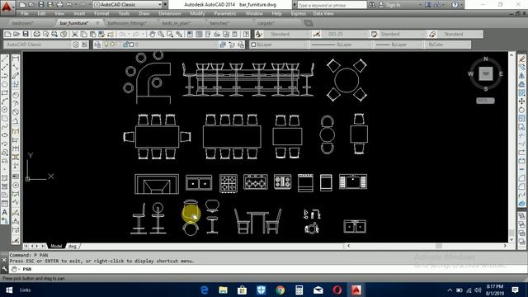Toggle layer 0 freeze sun icon
528x297 pixels.
(x=112, y=45)
